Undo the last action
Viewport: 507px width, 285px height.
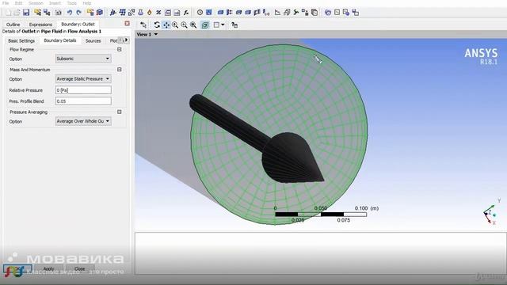pos(70,13)
